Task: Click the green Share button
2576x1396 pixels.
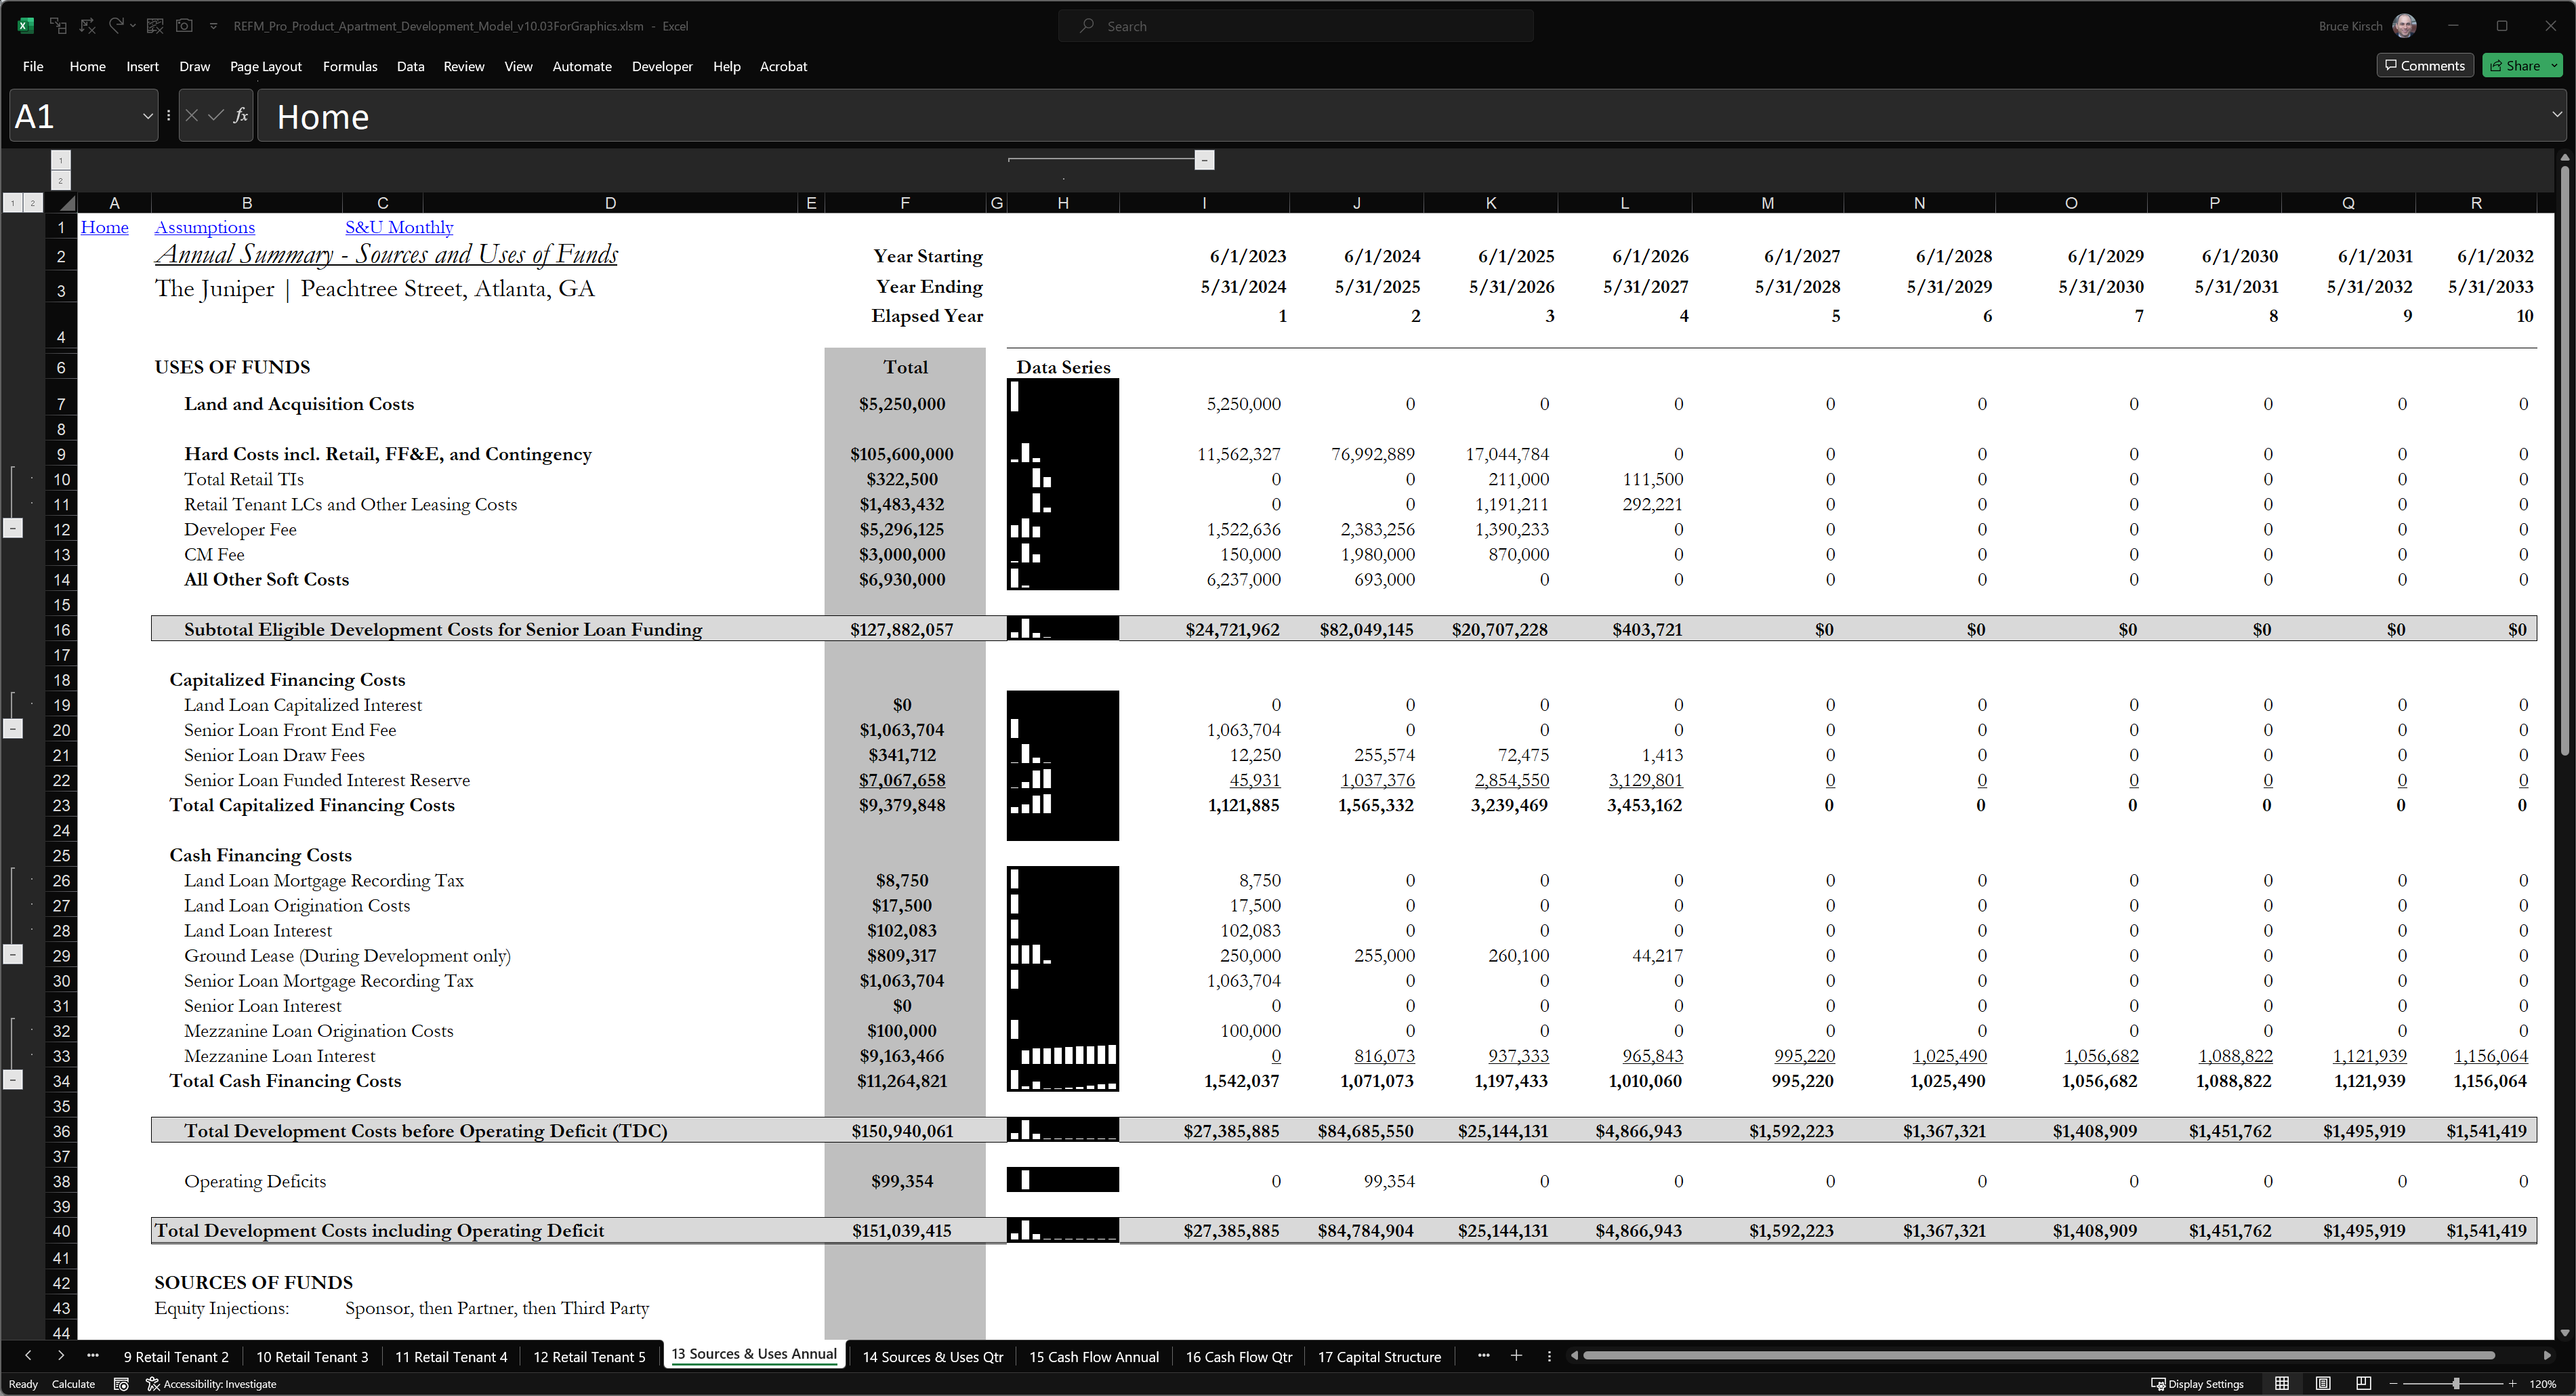Action: 2515,65
